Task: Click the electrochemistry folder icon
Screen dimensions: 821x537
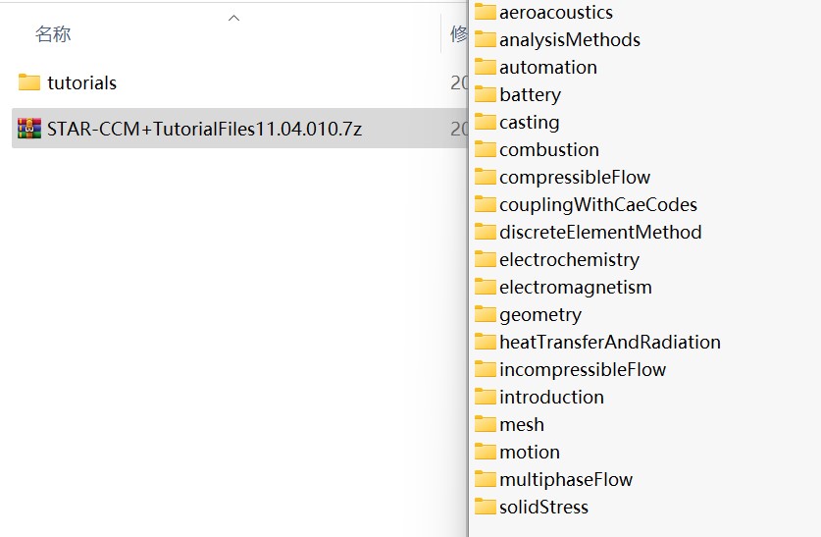Action: coord(485,259)
